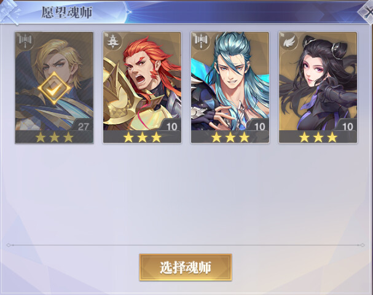Click tower class icon on red-haired card

(112, 41)
